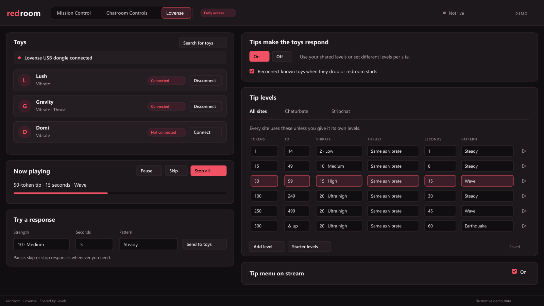Click the Add level button
544x306 pixels.
point(267,247)
